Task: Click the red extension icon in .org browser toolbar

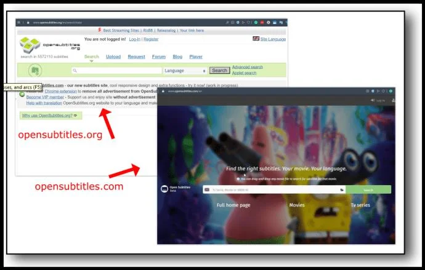Action: pos(262,23)
